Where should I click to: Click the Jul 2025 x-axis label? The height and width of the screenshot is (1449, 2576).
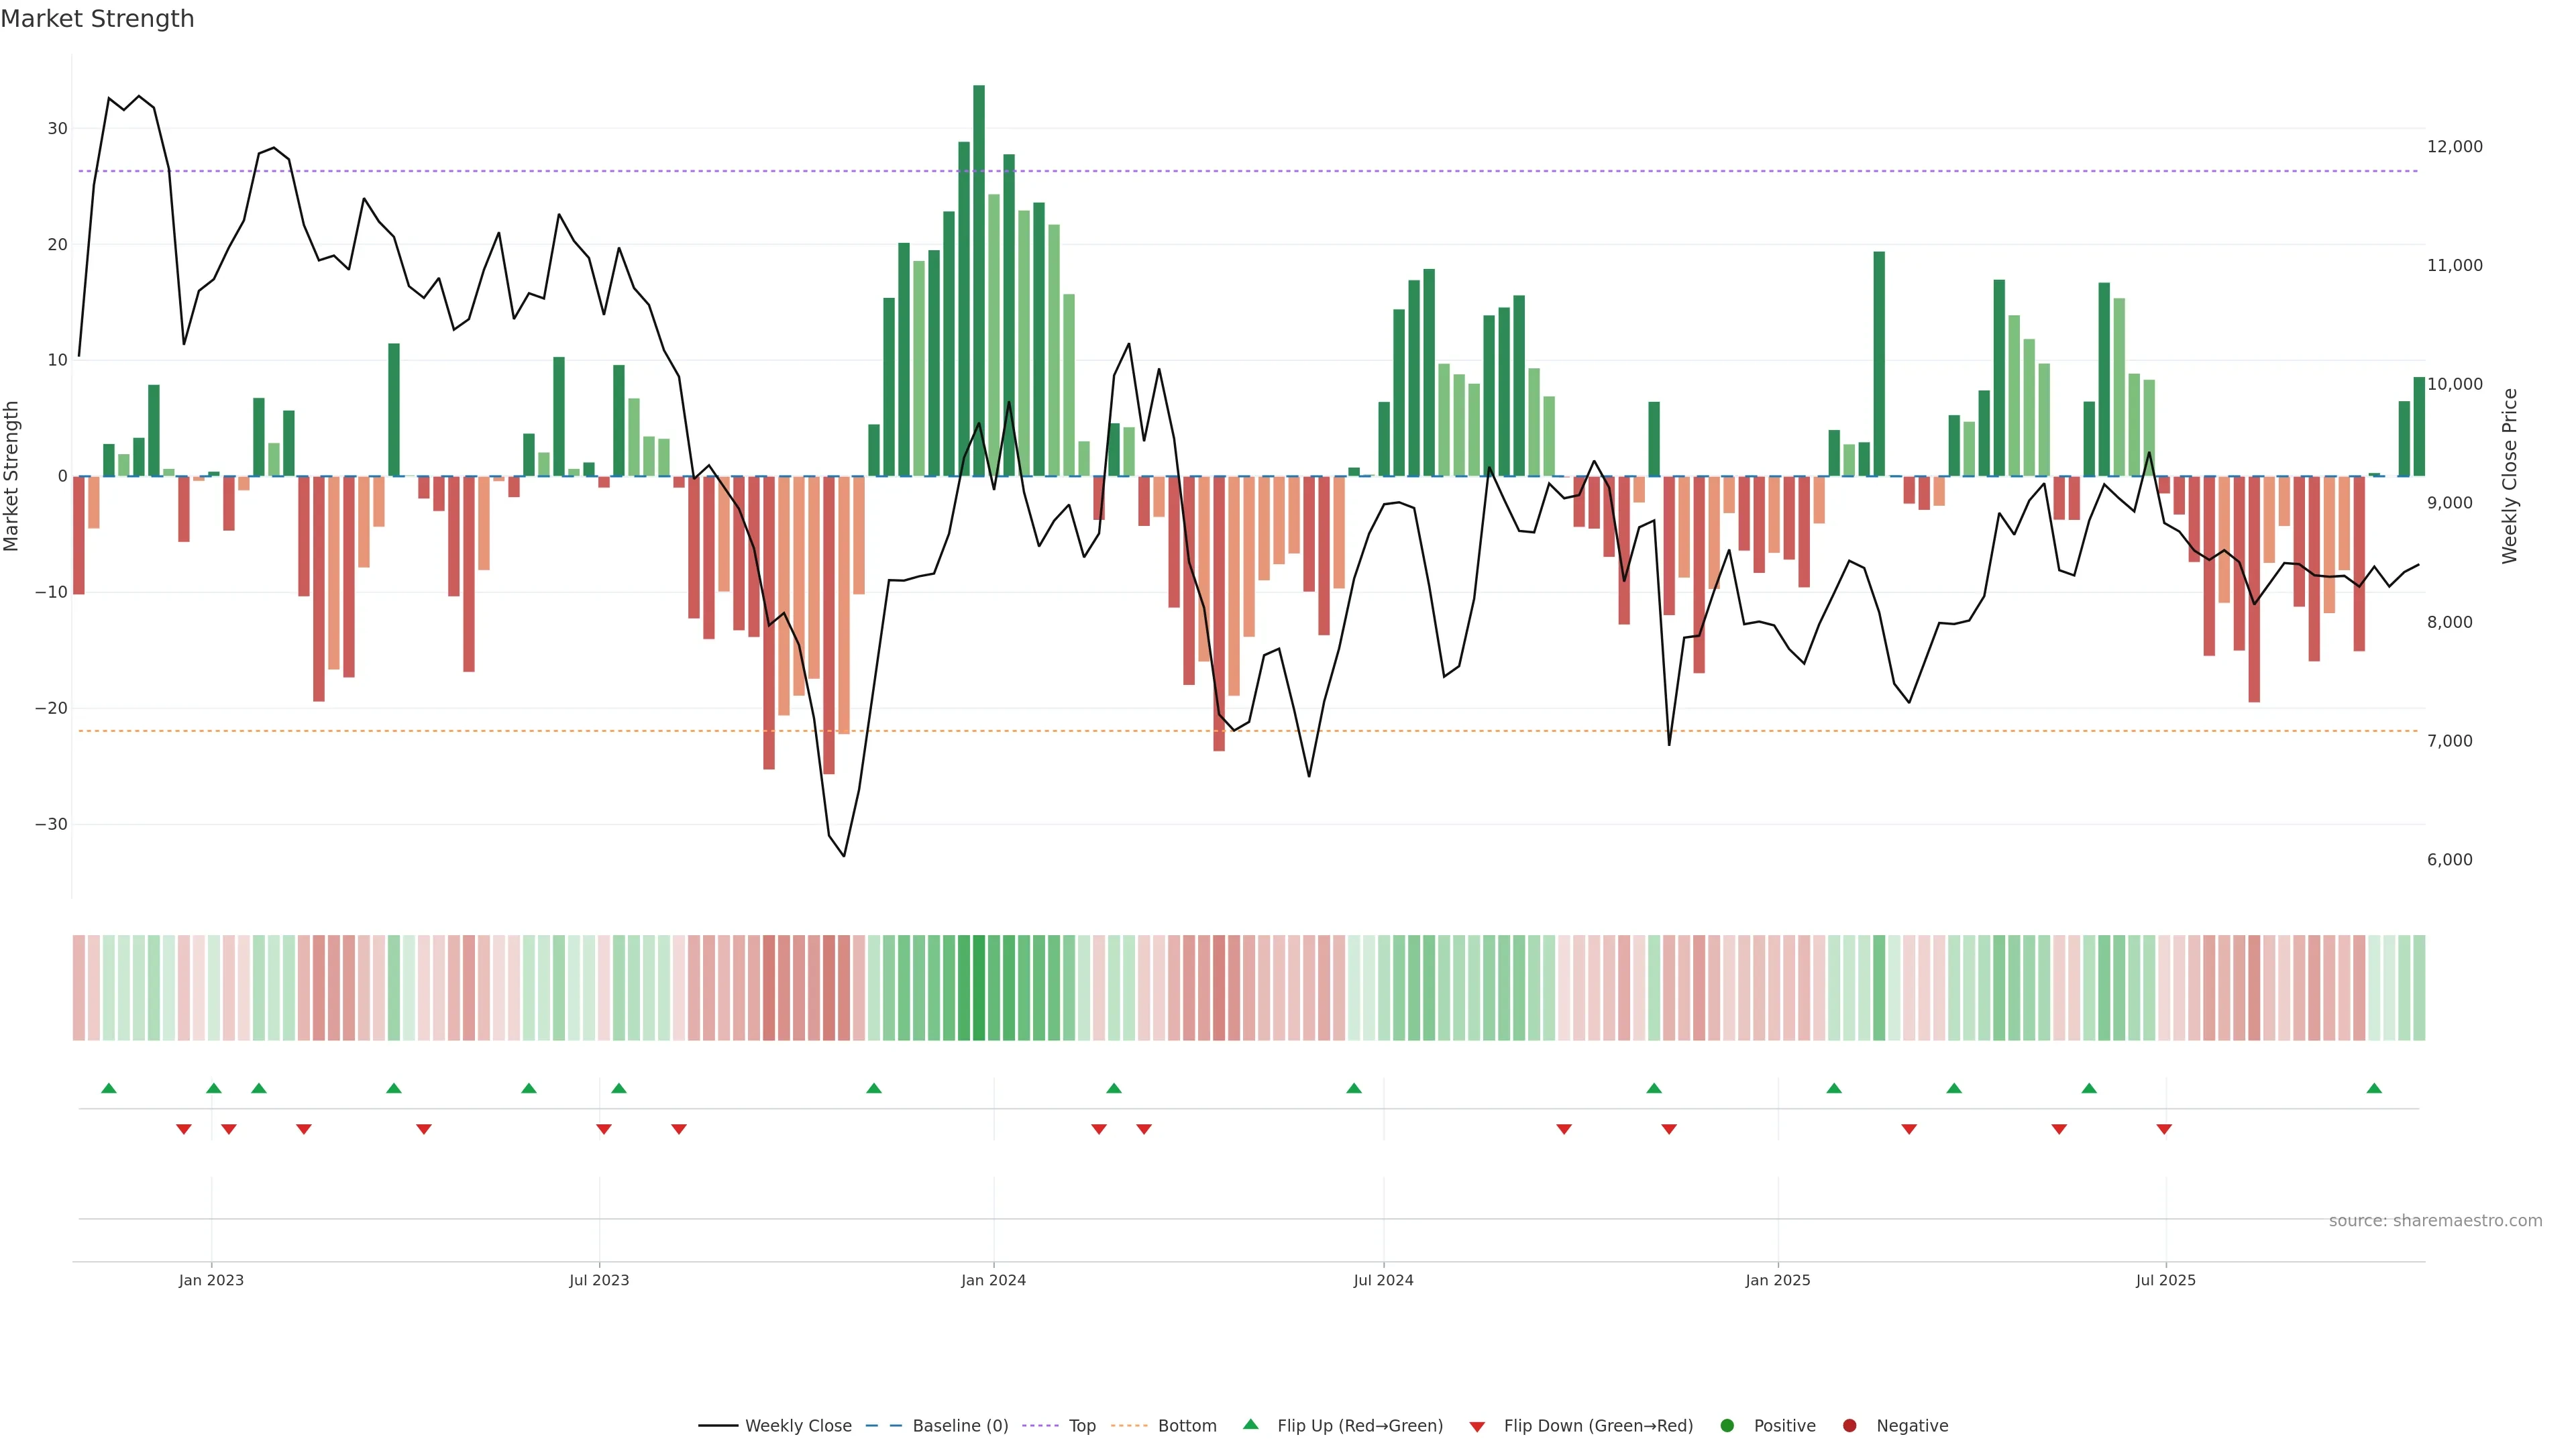click(2165, 1280)
